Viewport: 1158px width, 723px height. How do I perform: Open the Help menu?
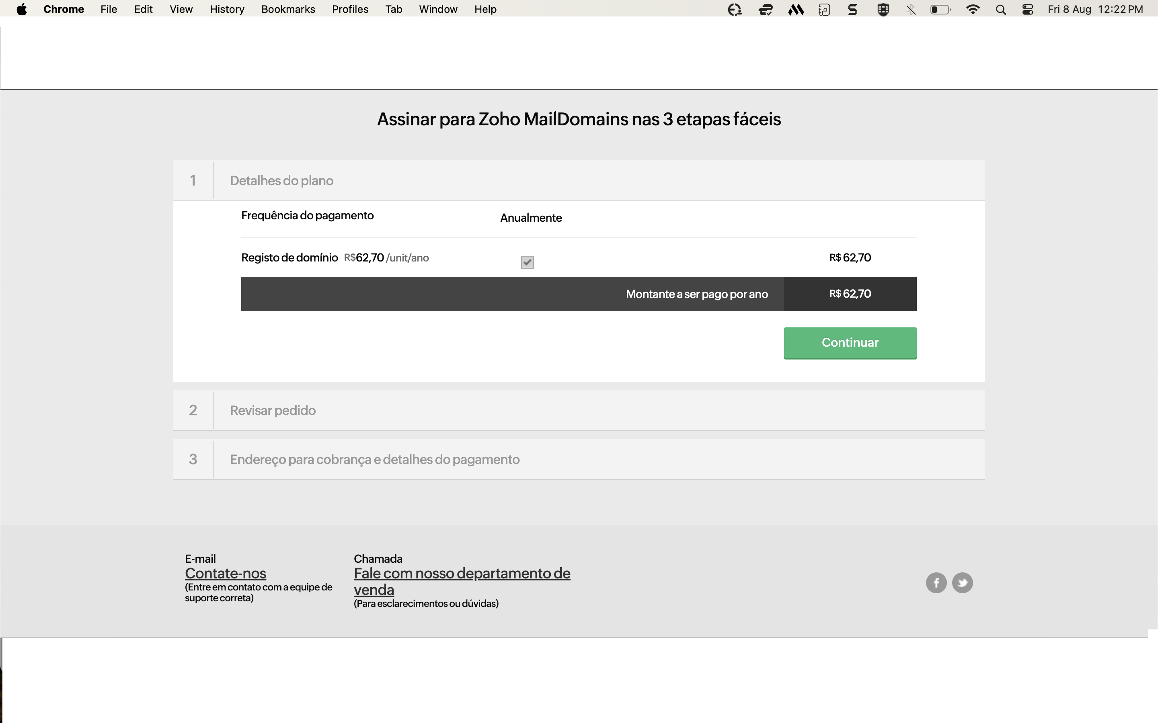point(485,10)
